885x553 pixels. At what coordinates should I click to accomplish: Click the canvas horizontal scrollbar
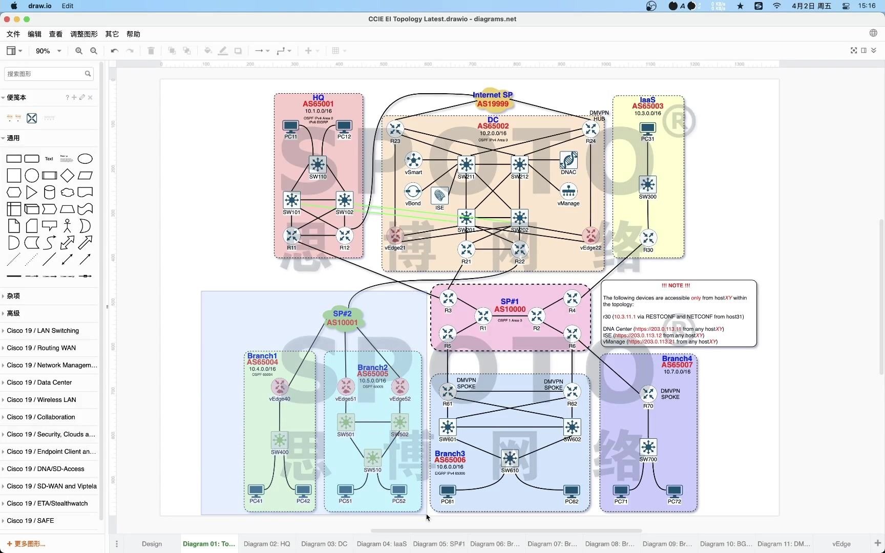[506, 530]
